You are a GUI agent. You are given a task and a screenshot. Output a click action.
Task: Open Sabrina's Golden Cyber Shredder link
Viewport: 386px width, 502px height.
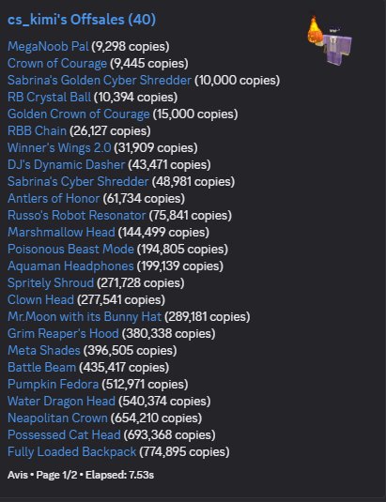pyautogui.click(x=100, y=81)
